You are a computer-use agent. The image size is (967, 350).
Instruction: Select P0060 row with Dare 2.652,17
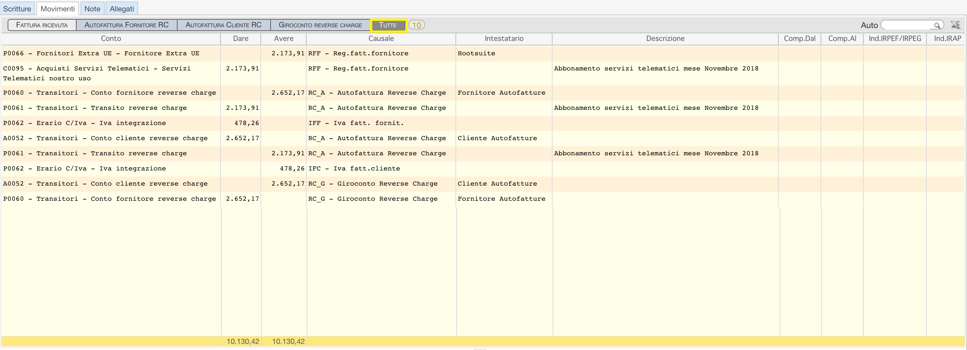[483, 199]
